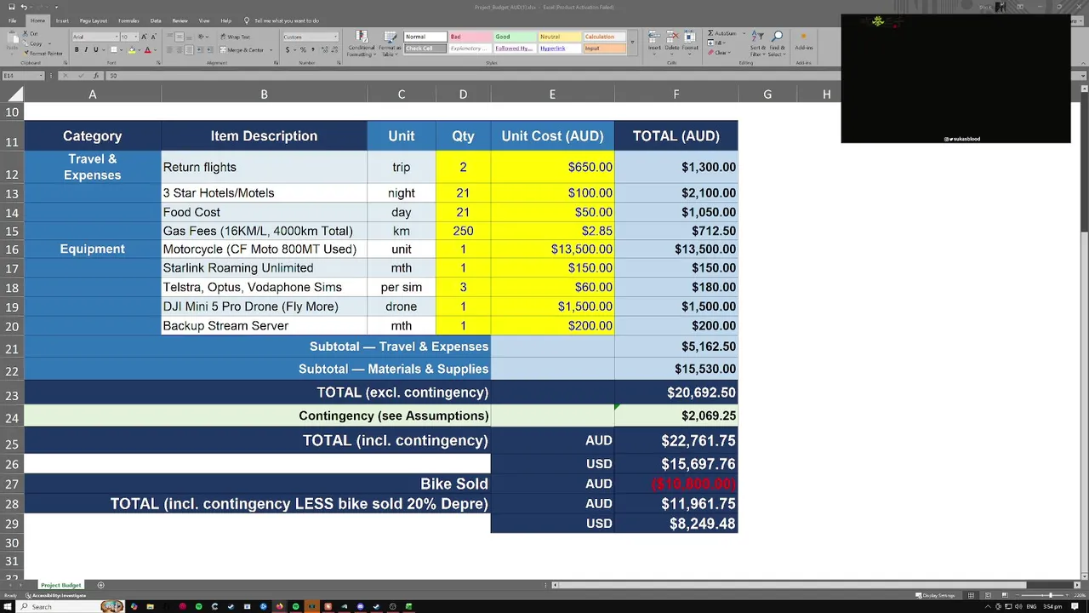Switch to the Page Layout tab
The height and width of the screenshot is (613, 1089).
(x=94, y=20)
